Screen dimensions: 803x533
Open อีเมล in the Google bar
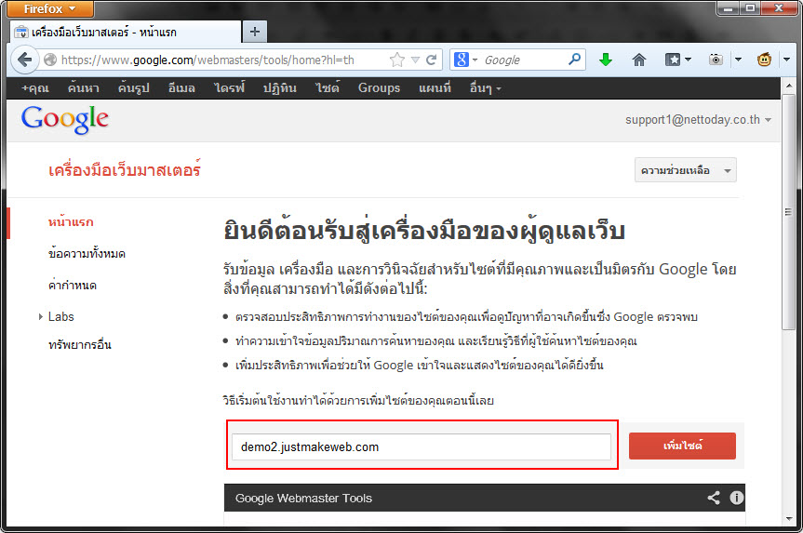[181, 88]
